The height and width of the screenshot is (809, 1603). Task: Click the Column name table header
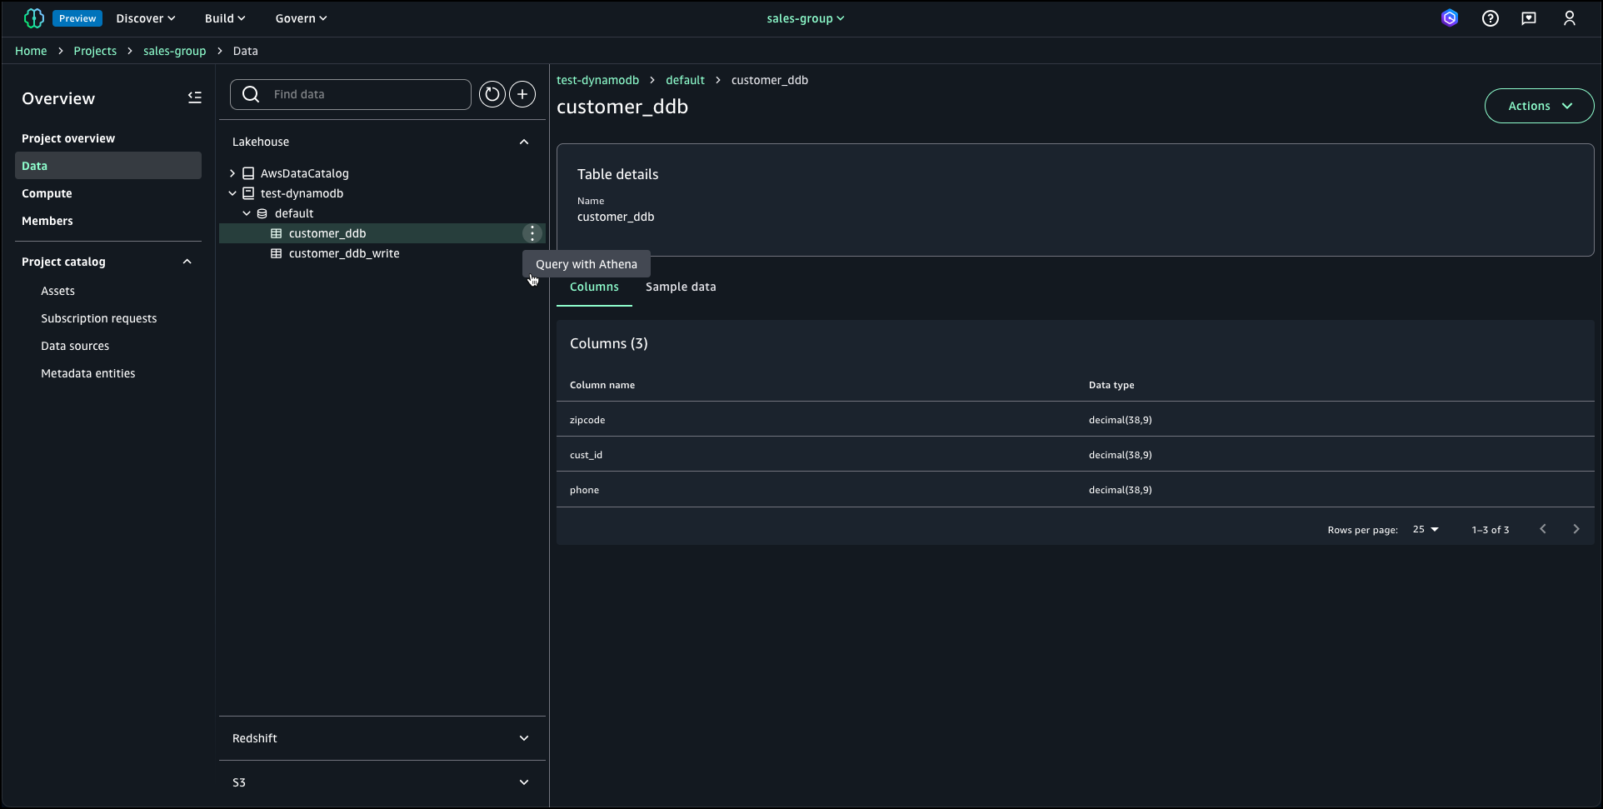[602, 385]
